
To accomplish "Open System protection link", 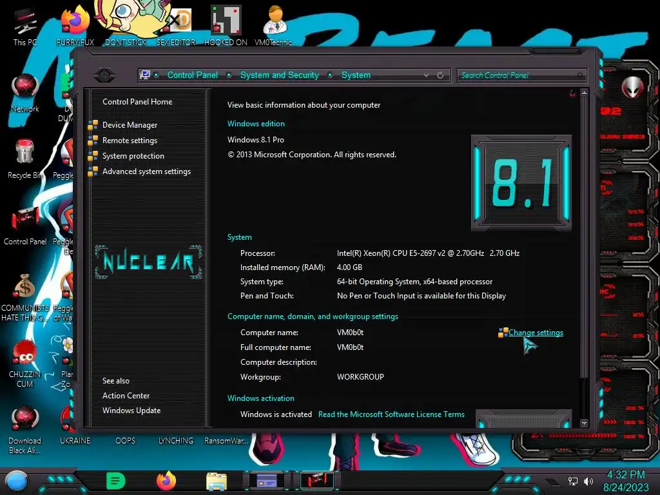I will [133, 156].
